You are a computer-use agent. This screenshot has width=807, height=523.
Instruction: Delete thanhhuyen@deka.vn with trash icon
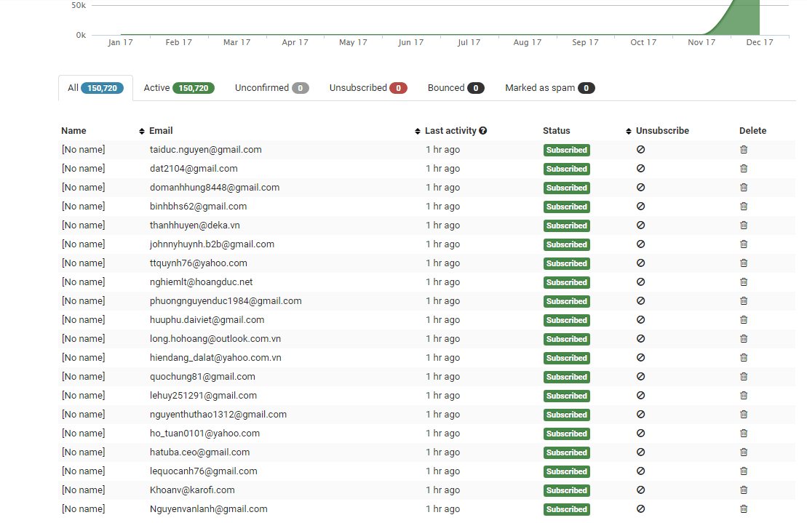[743, 225]
